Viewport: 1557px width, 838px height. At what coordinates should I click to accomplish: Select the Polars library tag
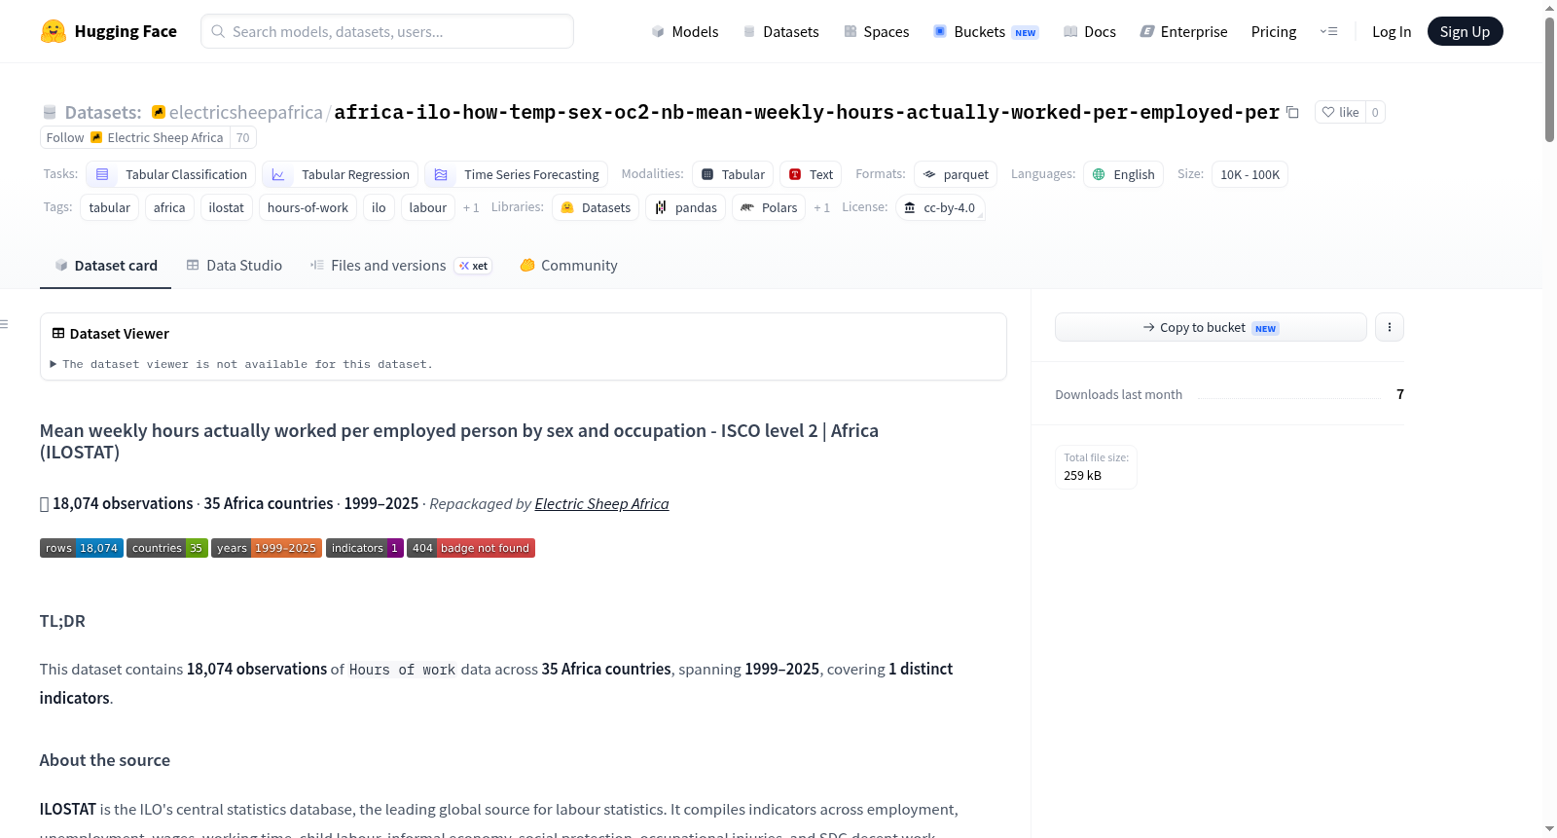pyautogui.click(x=769, y=207)
